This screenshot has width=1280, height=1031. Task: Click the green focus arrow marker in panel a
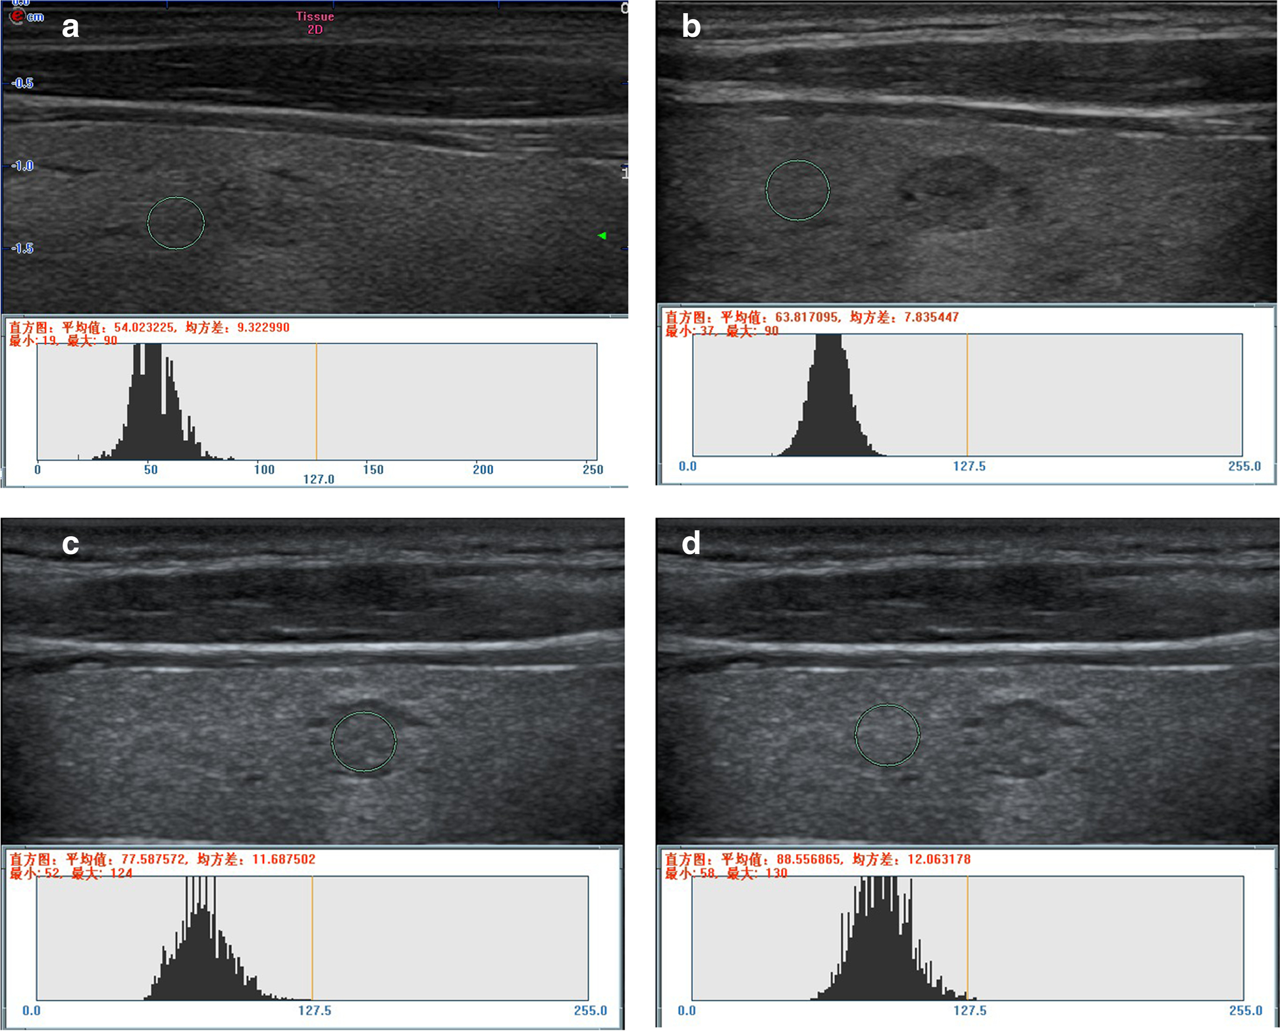tap(602, 236)
